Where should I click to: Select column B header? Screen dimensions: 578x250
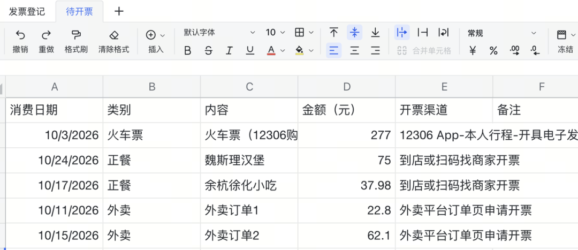coord(152,87)
